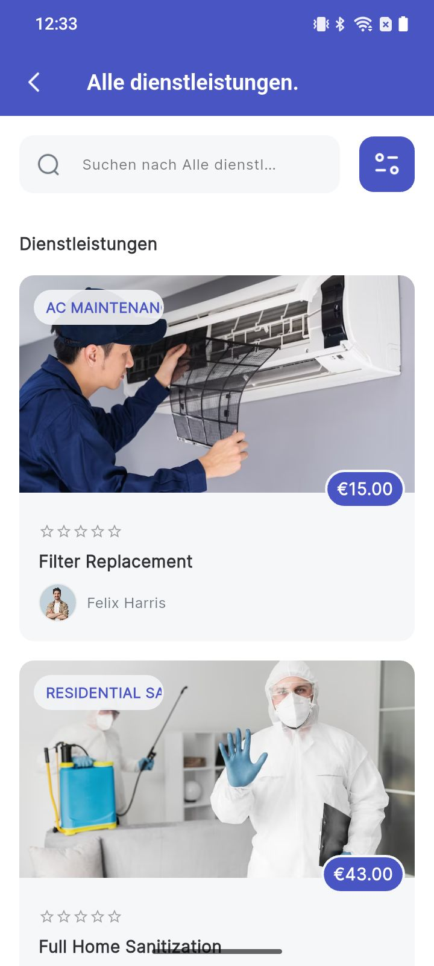Viewport: 434px width, 966px height.
Task: Tap the star rating of Filter Replacement
Action: click(x=81, y=531)
